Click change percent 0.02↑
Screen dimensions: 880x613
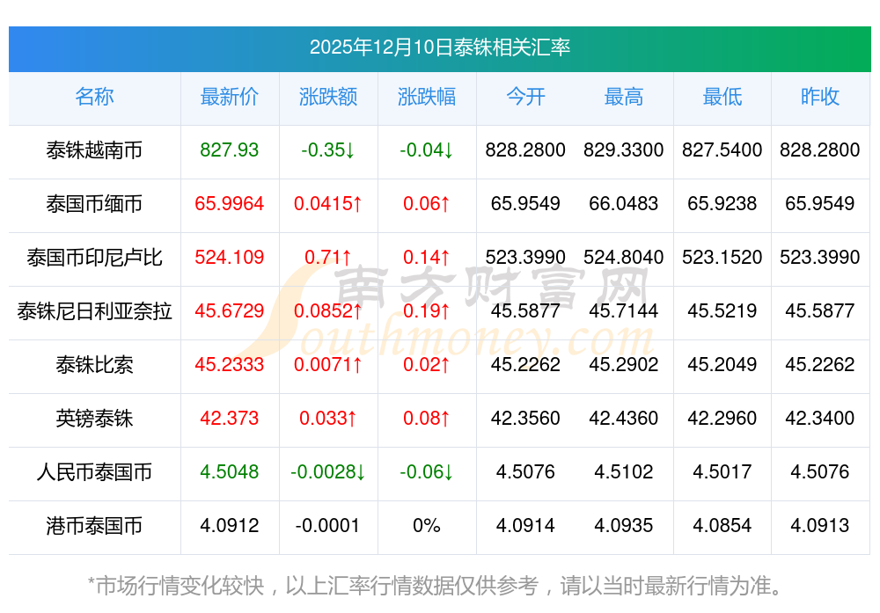coord(427,365)
